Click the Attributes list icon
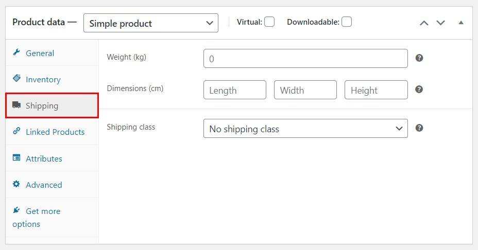 (x=16, y=158)
